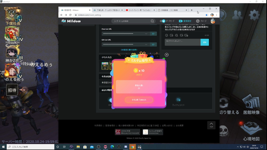Select the 下僕社長 player avatar
Viewport: 267px width, 150px height.
coord(12,14)
